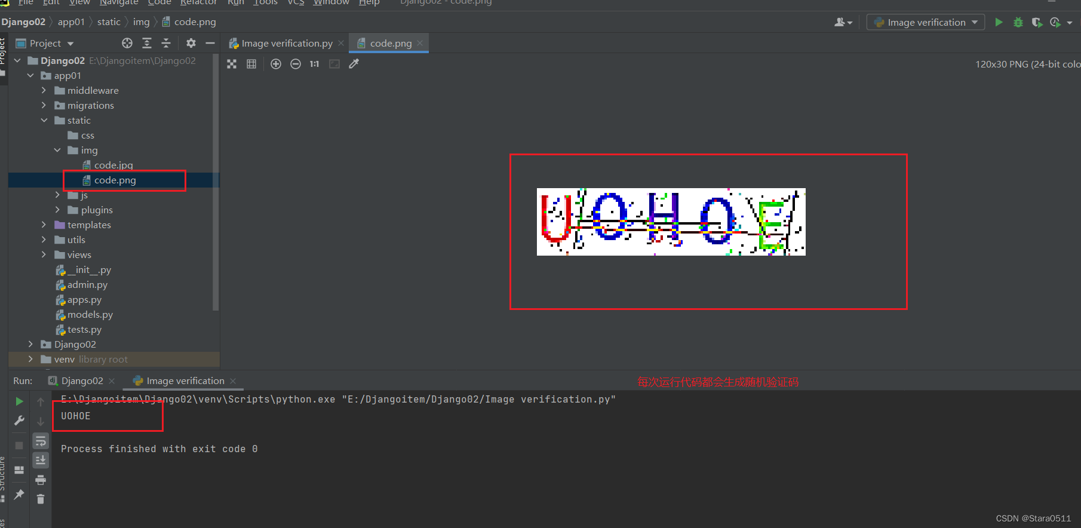This screenshot has height=528, width=1081.
Task: Print the console output
Action: point(41,480)
